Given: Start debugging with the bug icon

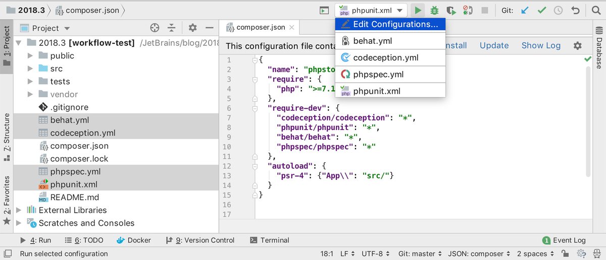Looking at the screenshot, I should (x=434, y=10).
